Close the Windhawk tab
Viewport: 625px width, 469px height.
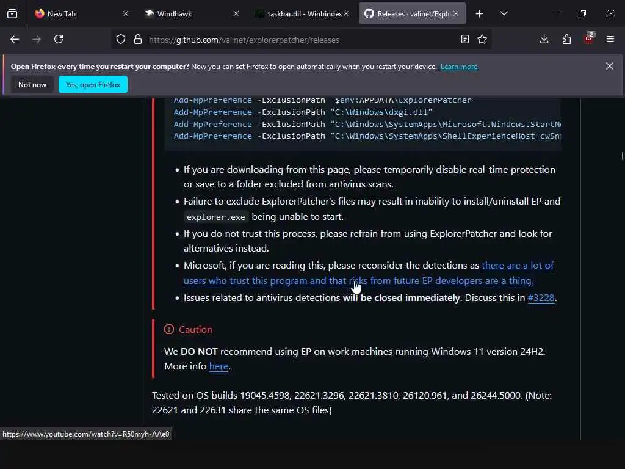(x=236, y=13)
